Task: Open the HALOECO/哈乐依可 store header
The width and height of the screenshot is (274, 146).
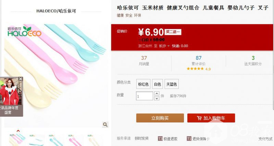Action: [x=56, y=11]
